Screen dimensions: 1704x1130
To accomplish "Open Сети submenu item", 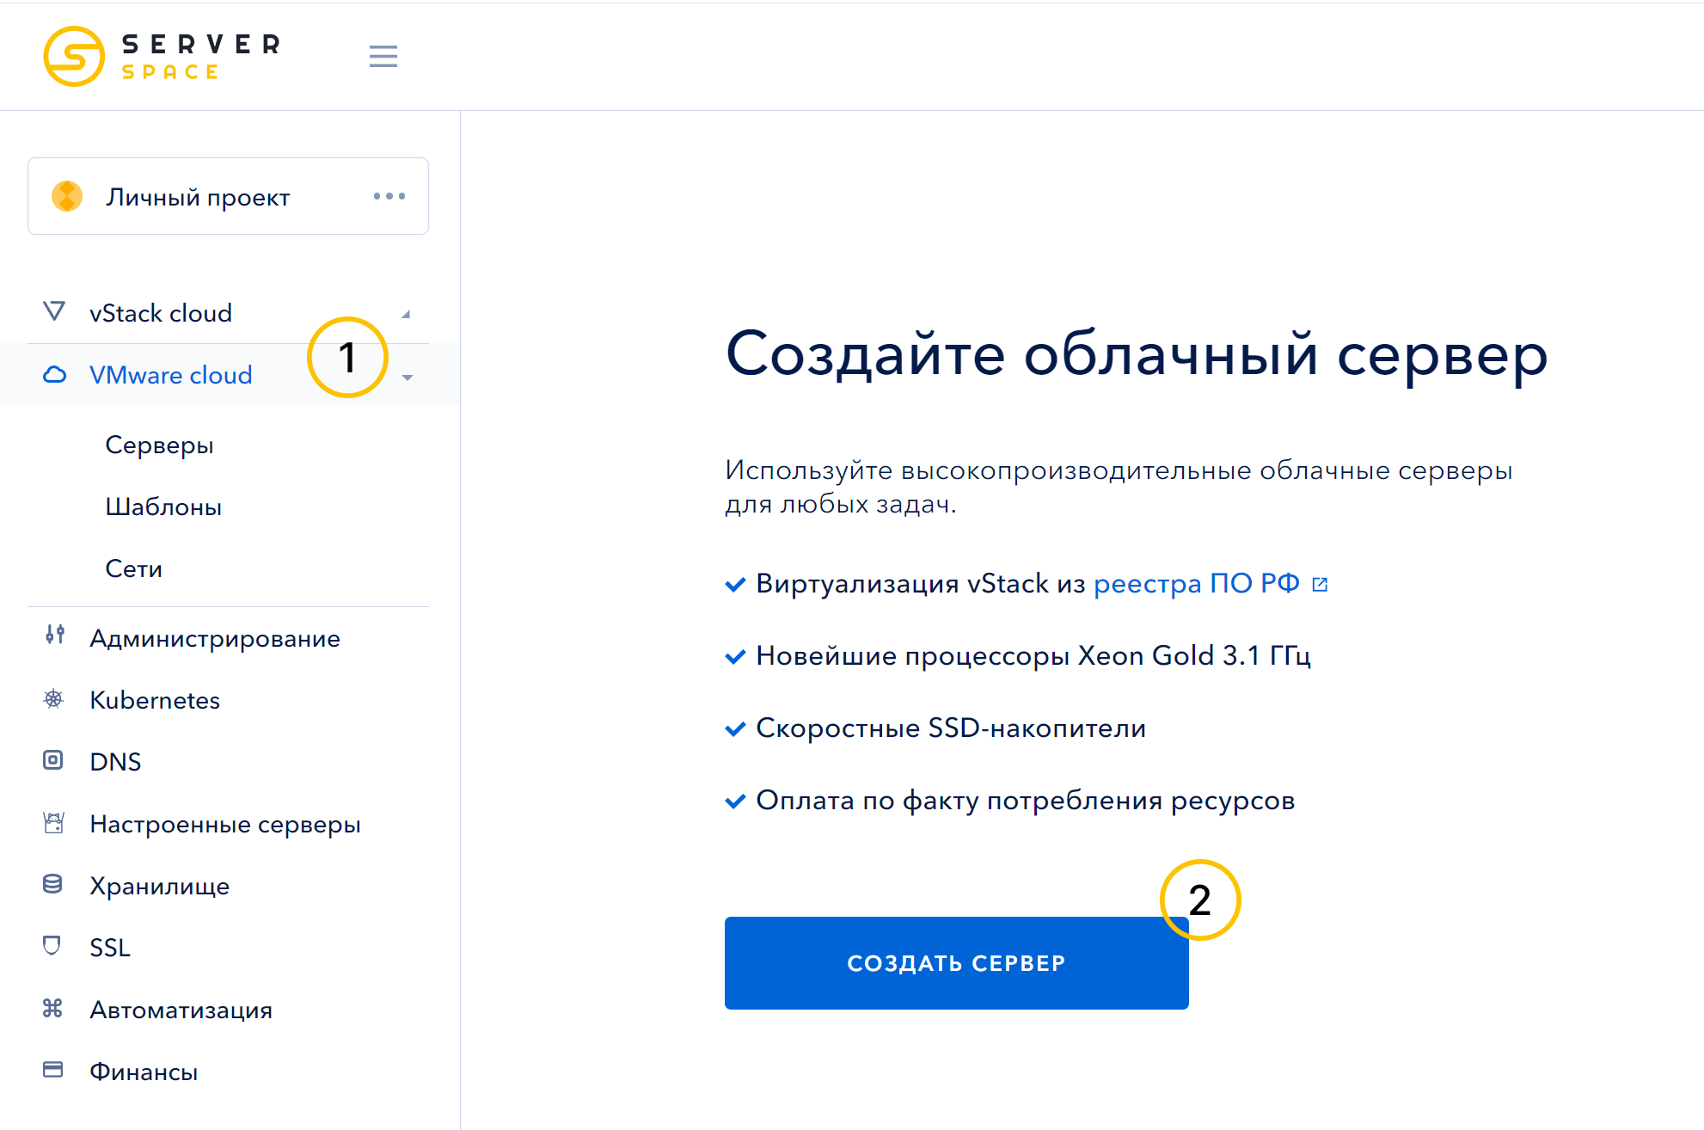I will 133,569.
